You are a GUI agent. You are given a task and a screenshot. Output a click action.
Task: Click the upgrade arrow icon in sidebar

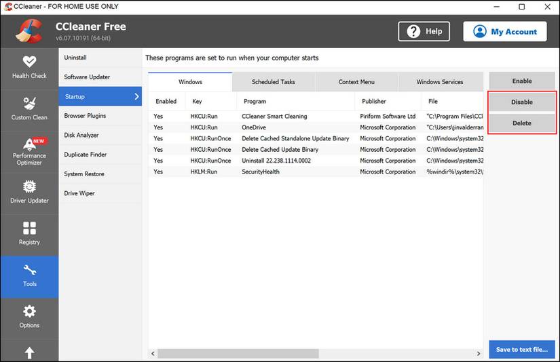pos(29,353)
